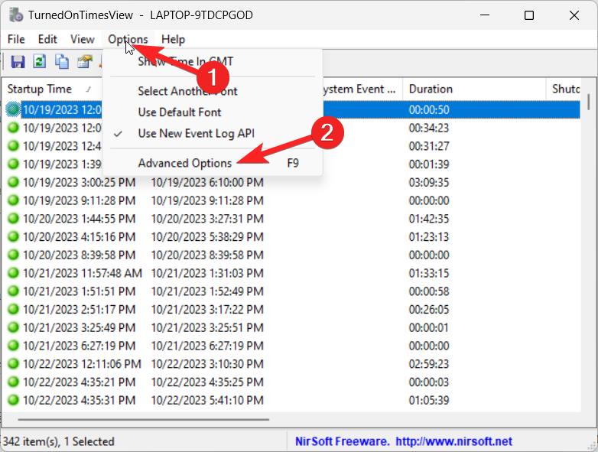Image resolution: width=598 pixels, height=452 pixels.
Task: Click the vertical scrollbar thumb at right
Action: coord(589,102)
